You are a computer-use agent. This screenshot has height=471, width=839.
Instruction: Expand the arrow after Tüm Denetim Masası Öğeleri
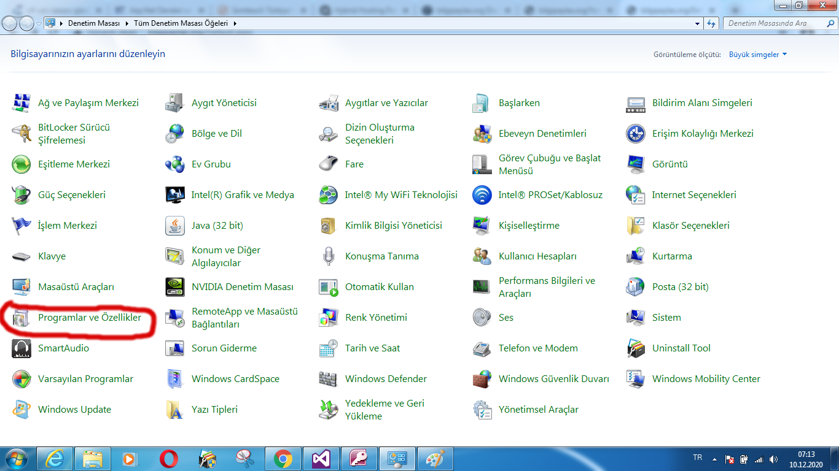pyautogui.click(x=235, y=23)
